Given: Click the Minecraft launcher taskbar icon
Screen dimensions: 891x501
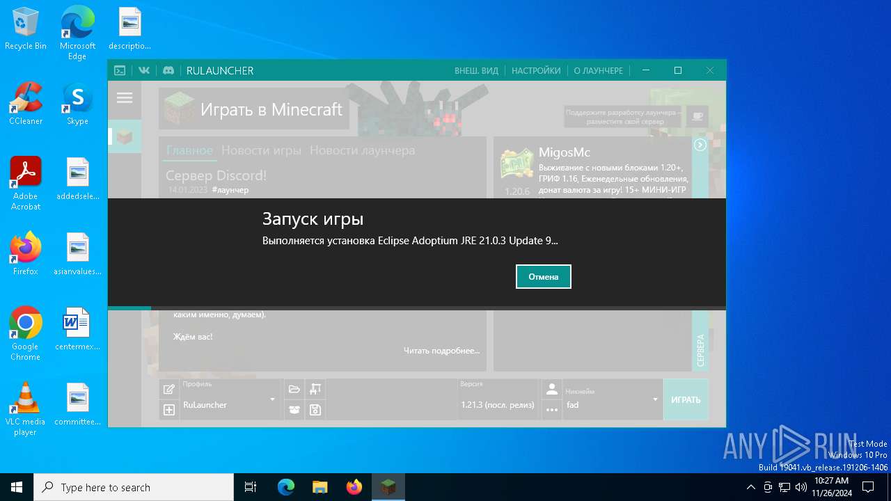Looking at the screenshot, I should coord(388,487).
